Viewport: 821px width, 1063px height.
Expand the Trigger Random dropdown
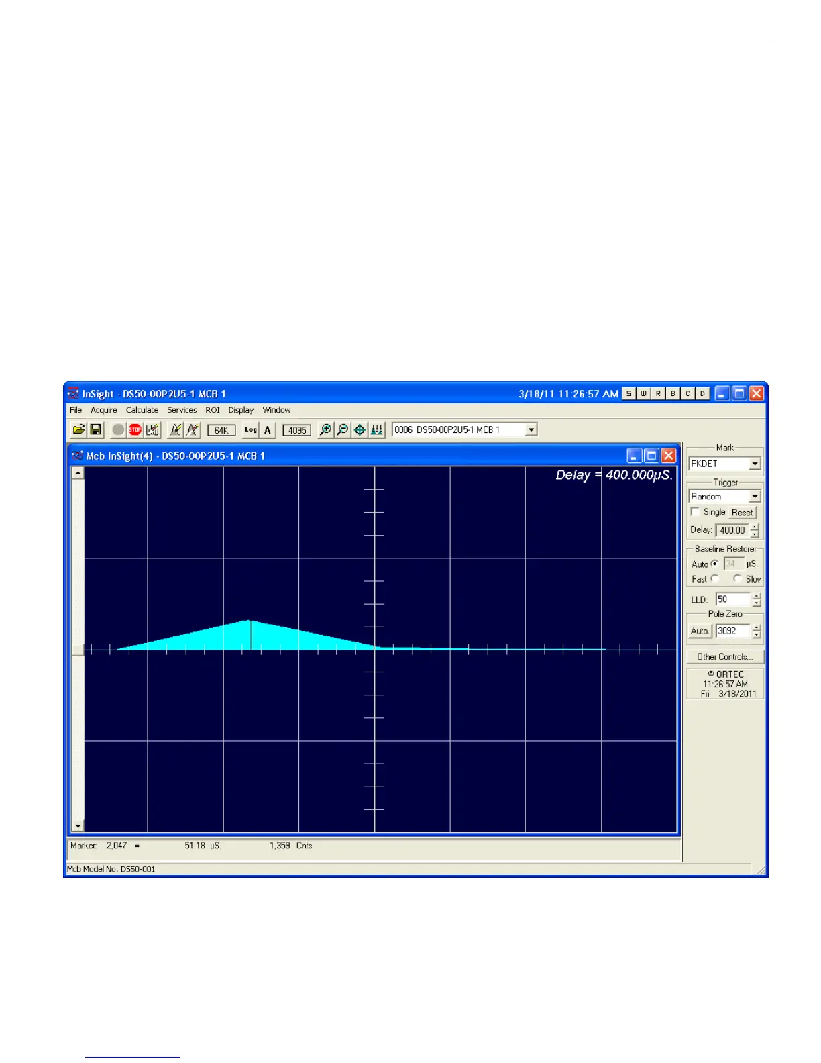coord(755,497)
